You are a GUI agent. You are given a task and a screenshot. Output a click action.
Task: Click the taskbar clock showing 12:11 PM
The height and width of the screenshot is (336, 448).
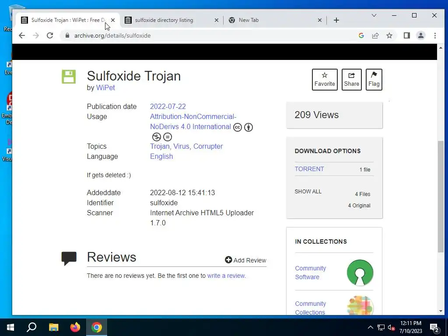(410, 327)
